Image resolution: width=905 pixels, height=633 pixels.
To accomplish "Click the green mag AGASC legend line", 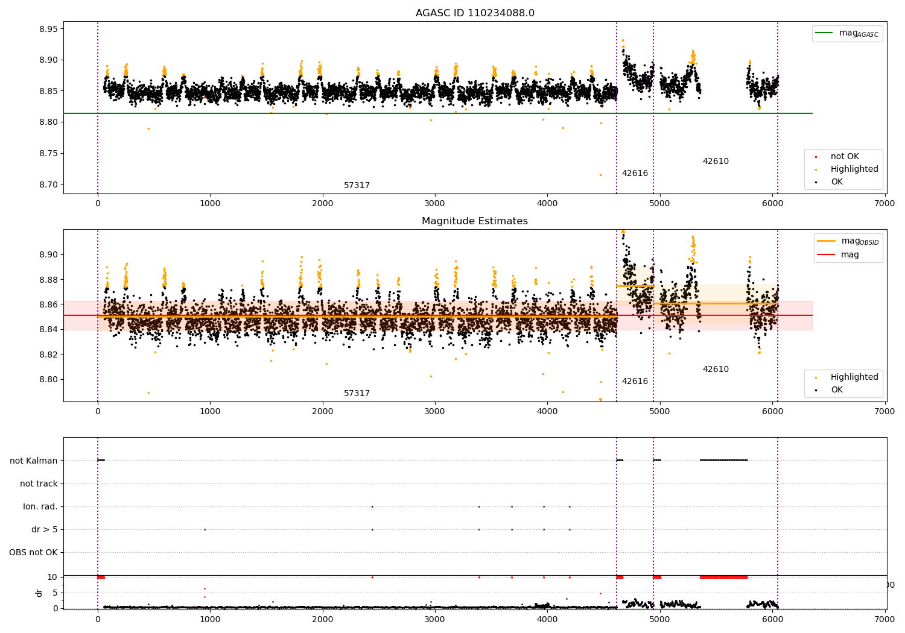I will click(824, 33).
